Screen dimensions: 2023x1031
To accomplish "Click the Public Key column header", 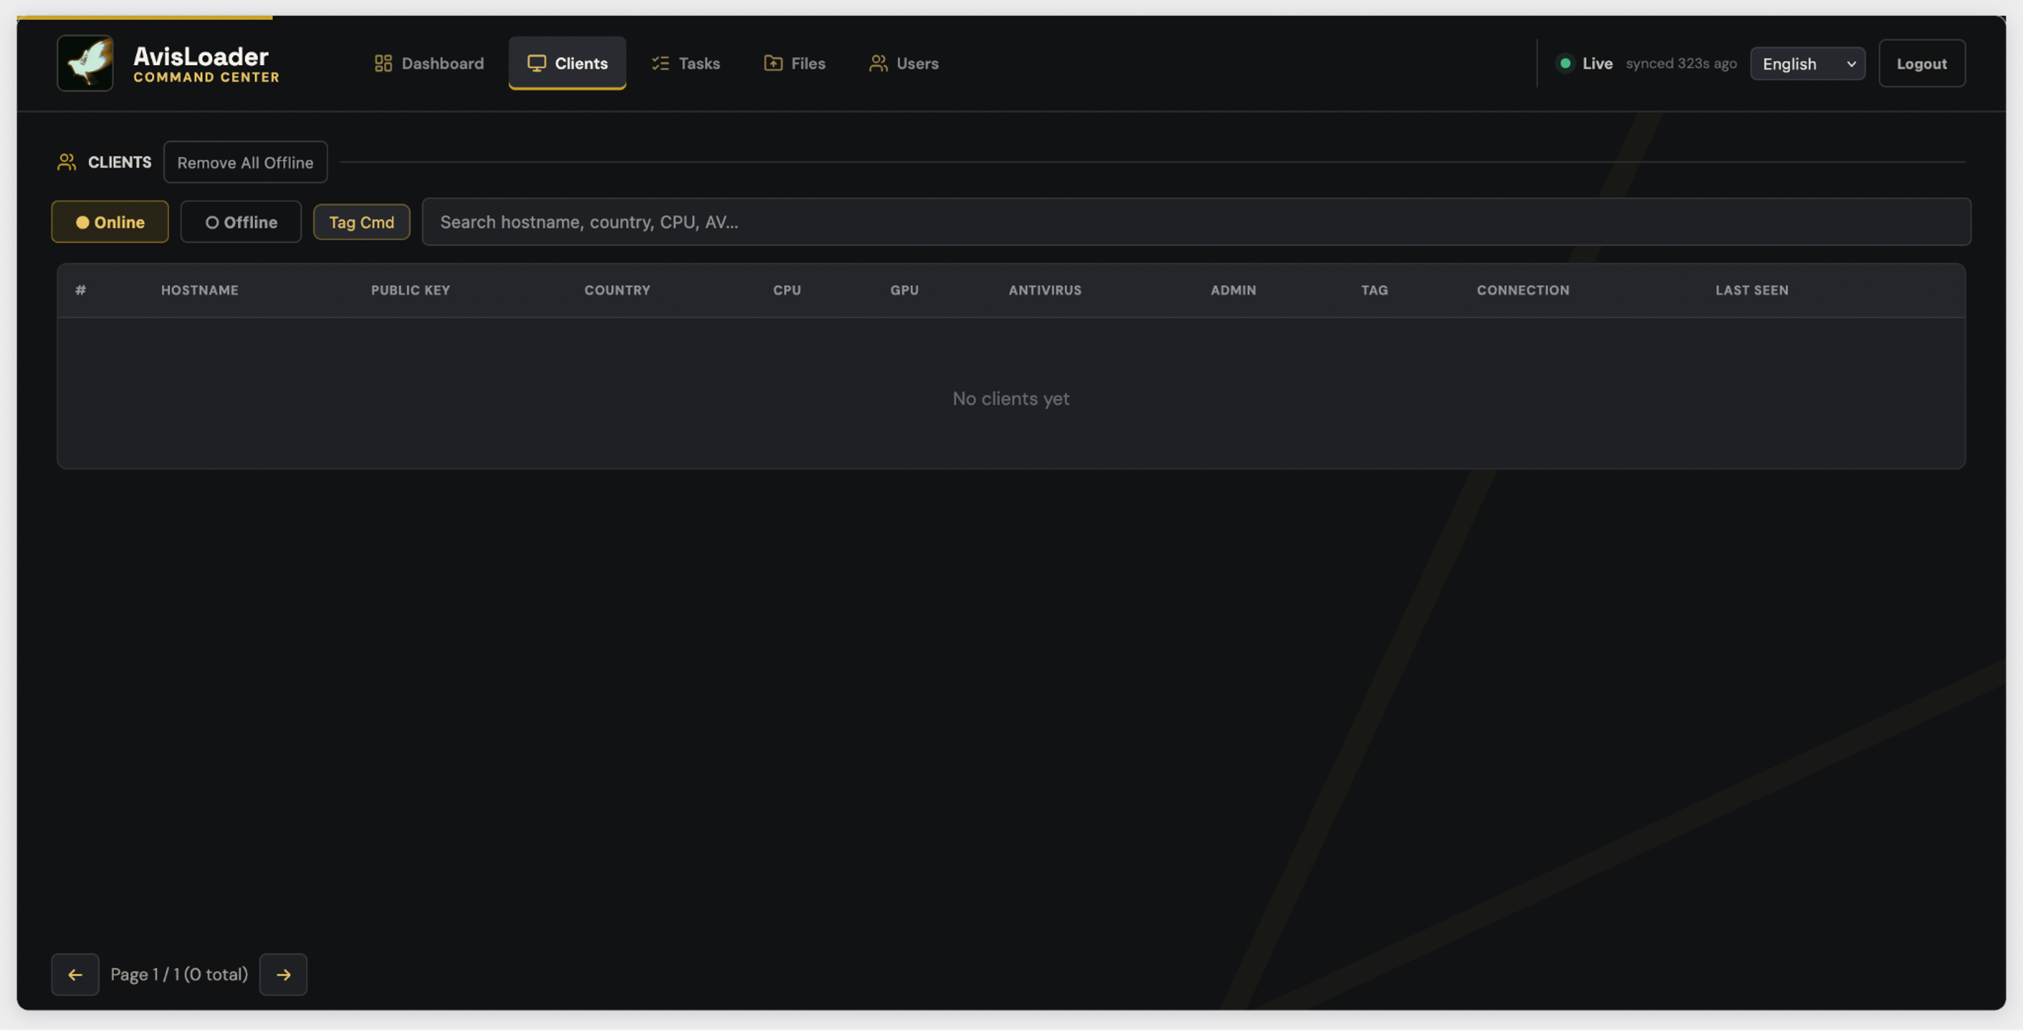I will click(410, 290).
